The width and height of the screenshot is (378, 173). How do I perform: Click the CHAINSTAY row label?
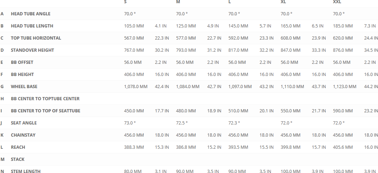click(x=23, y=135)
